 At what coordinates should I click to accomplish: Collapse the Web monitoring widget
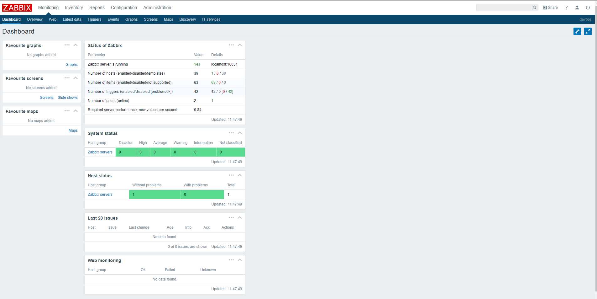[240, 260]
